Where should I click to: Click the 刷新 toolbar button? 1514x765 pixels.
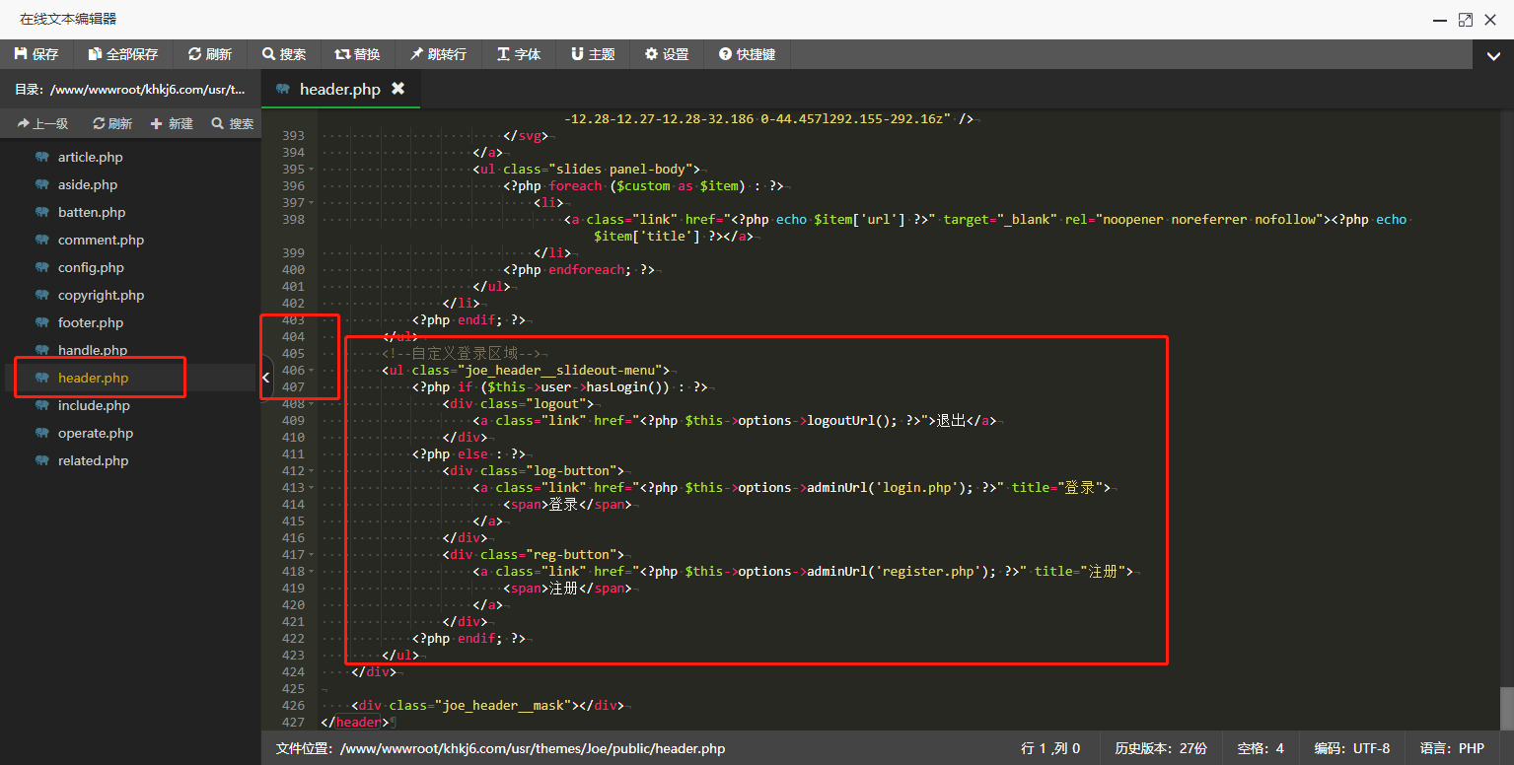coord(209,54)
